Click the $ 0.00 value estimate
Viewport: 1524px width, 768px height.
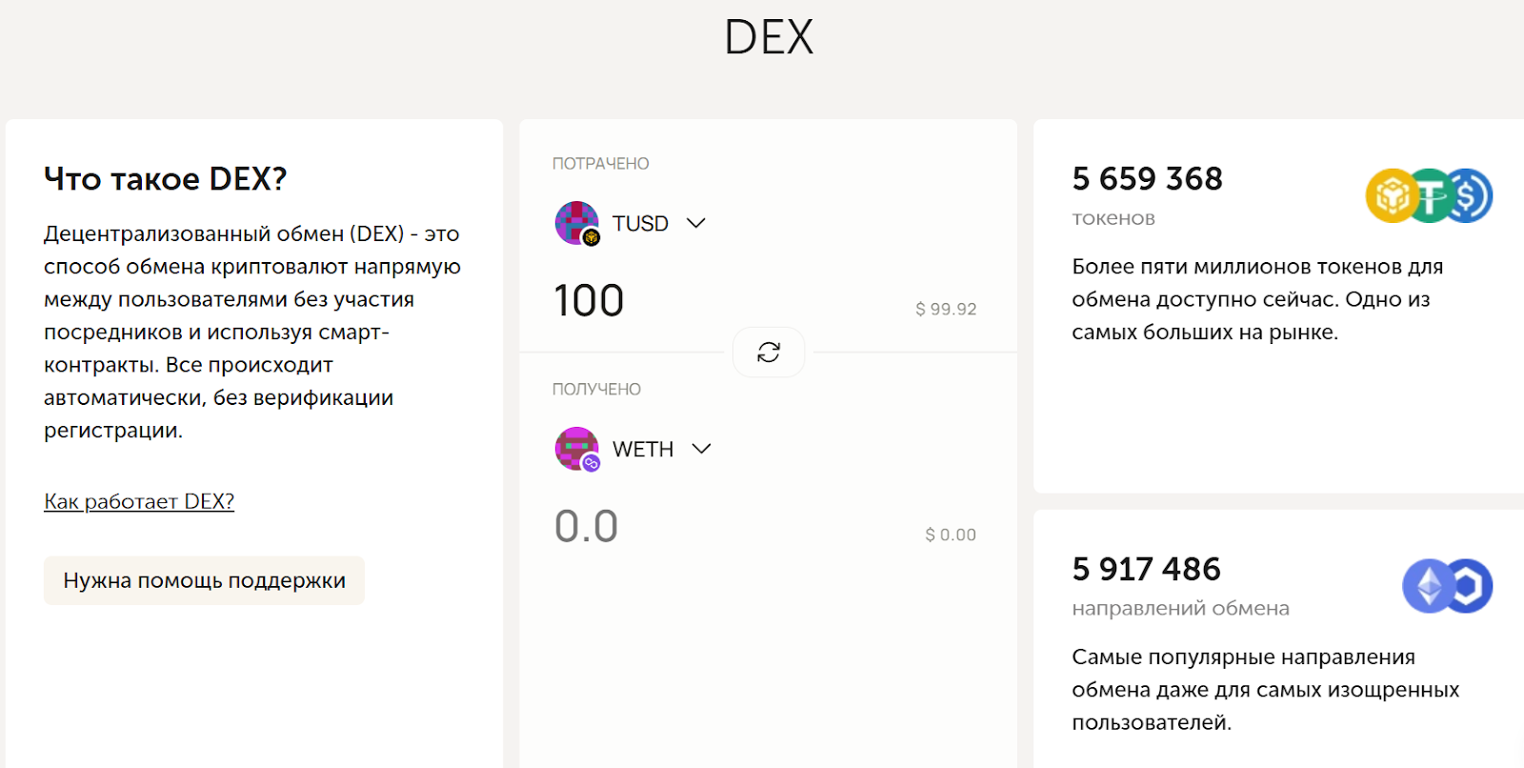tap(951, 535)
